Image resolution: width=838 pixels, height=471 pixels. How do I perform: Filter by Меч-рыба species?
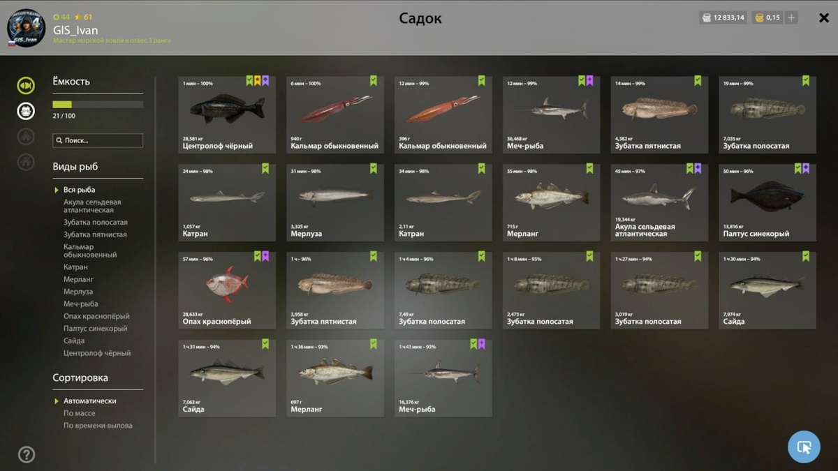coord(81,304)
